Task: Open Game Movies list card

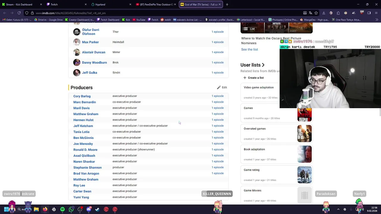Action: coord(276,196)
